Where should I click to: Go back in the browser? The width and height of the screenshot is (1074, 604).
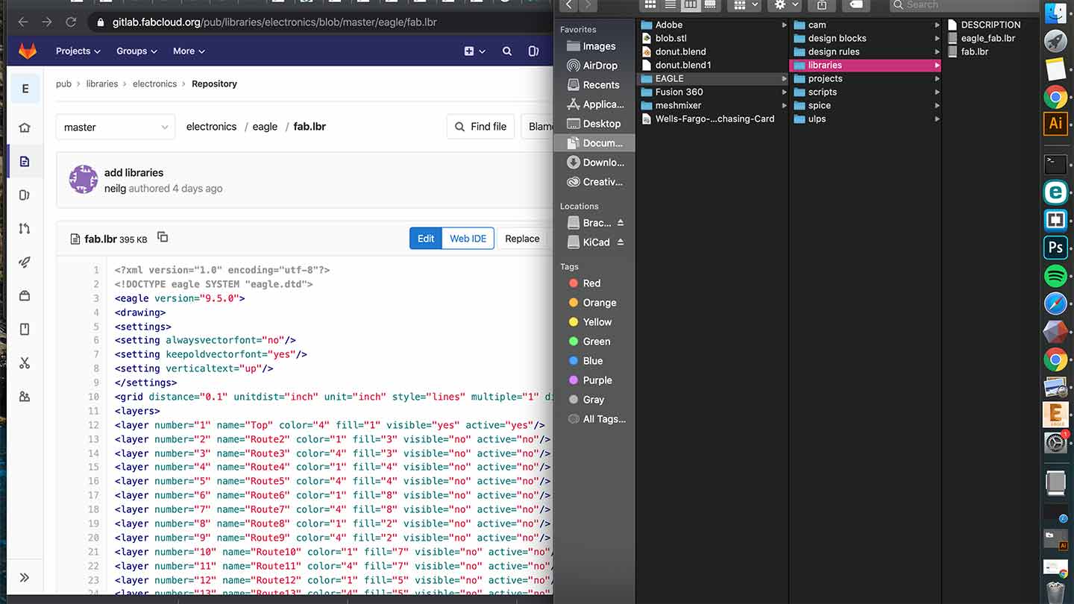tap(23, 22)
